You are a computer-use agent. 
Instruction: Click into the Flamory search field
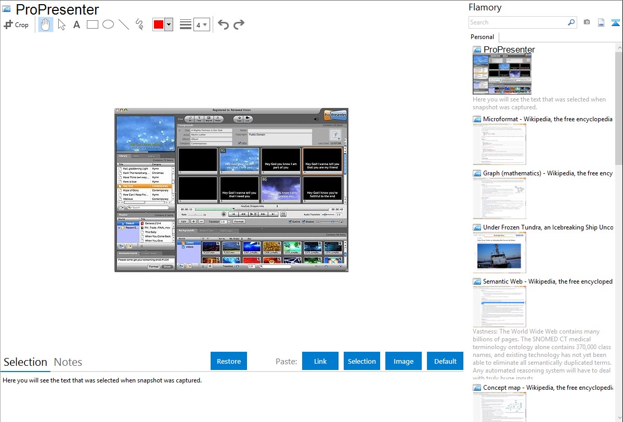click(518, 22)
